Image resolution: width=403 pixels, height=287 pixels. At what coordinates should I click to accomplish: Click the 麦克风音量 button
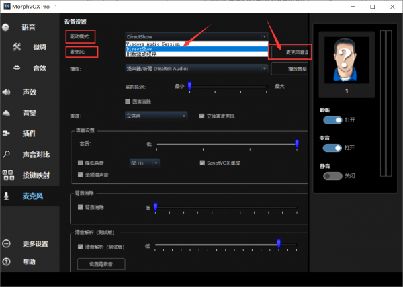289,52
